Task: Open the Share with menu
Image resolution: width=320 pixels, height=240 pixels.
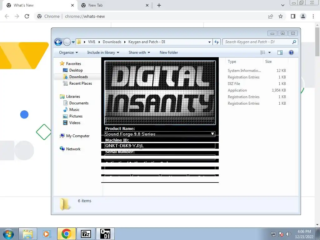Action: coord(139,52)
